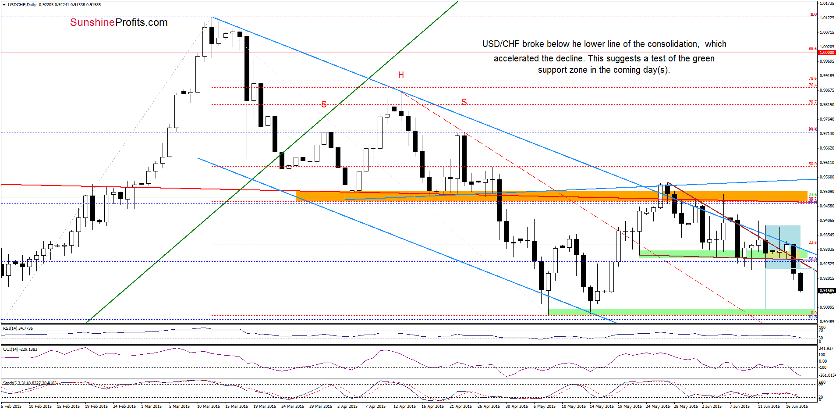The image size is (836, 410).
Task: Click the 241.937 CCI scale value
Action: pyautogui.click(x=825, y=349)
